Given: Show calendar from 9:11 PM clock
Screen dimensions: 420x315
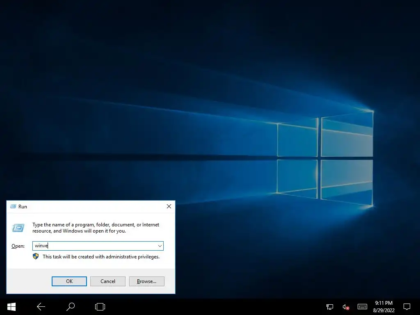Looking at the screenshot, I should coord(383,307).
